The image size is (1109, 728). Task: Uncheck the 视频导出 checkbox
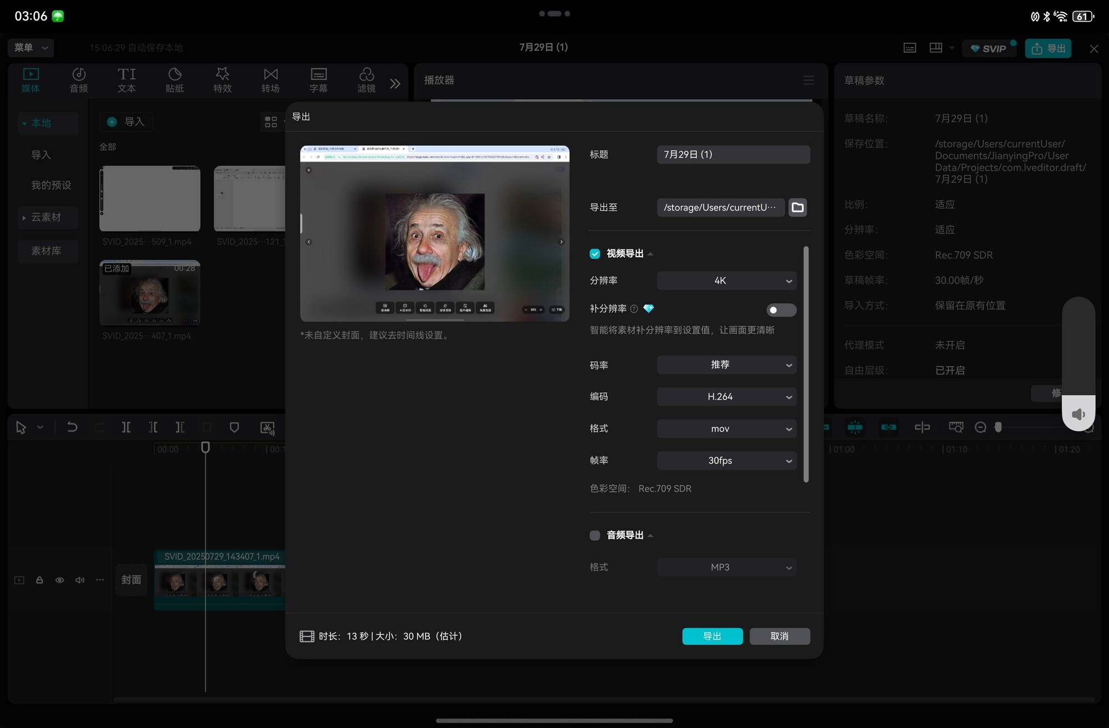tap(595, 254)
